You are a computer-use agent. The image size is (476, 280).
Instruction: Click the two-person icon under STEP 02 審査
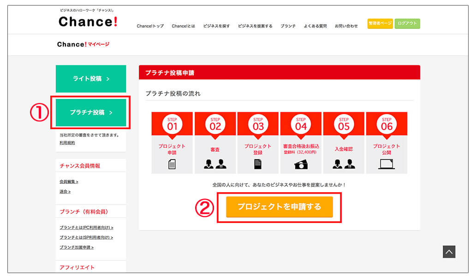point(215,164)
